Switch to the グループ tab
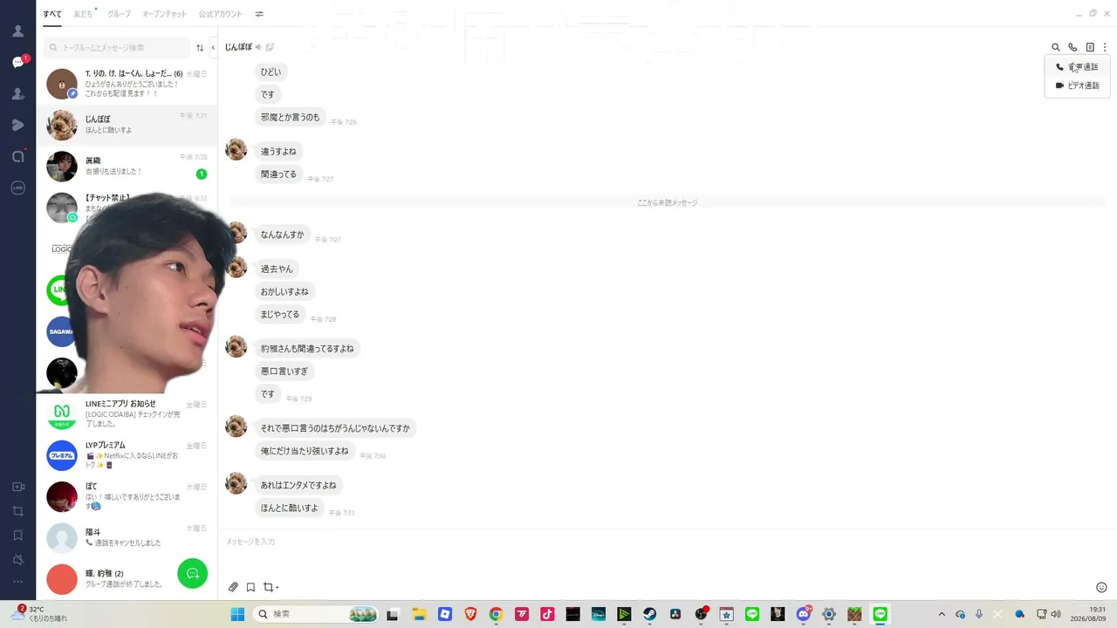 [119, 14]
